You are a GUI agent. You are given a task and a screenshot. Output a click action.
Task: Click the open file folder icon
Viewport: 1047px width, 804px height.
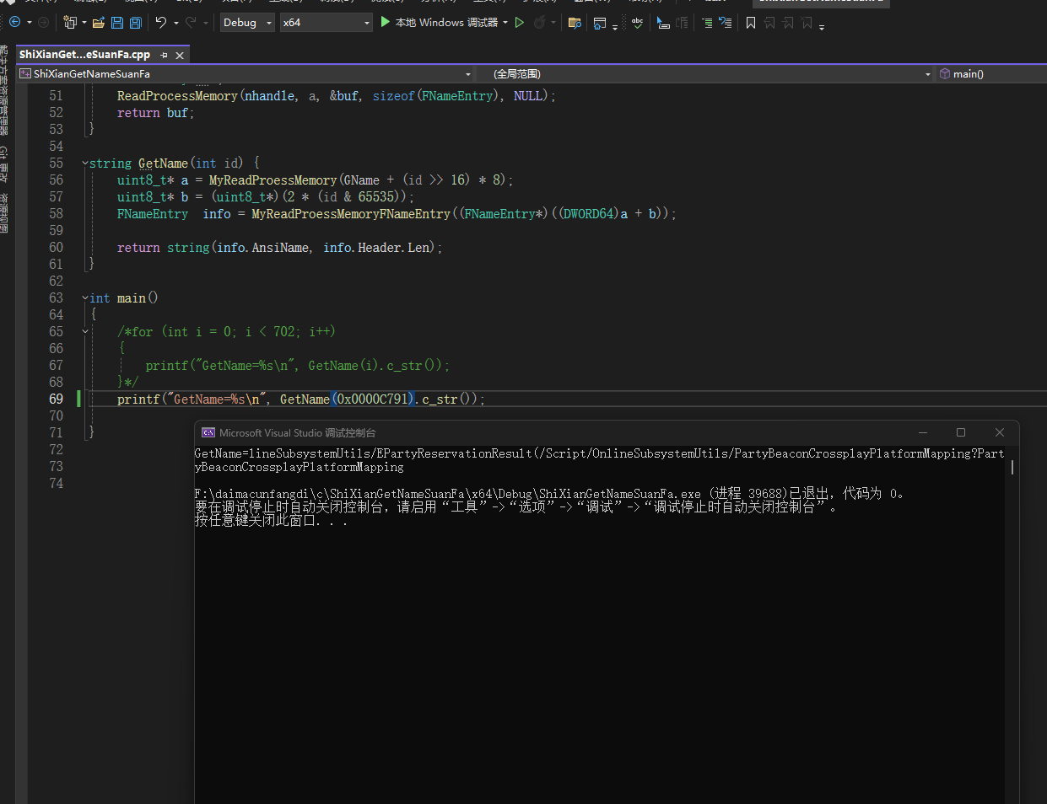pos(99,22)
